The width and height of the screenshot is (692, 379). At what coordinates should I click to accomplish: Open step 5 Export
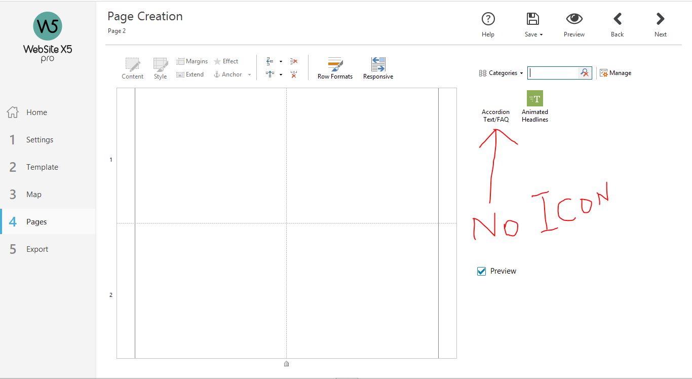[48, 249]
